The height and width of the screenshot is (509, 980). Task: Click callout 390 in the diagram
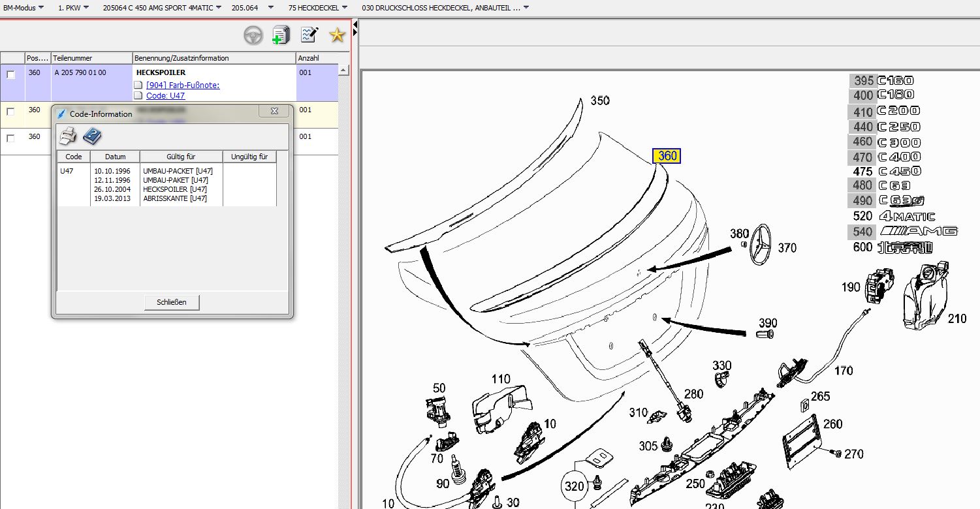[x=768, y=323]
